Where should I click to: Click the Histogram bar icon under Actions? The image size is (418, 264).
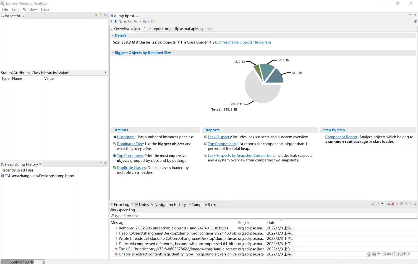[114, 137]
